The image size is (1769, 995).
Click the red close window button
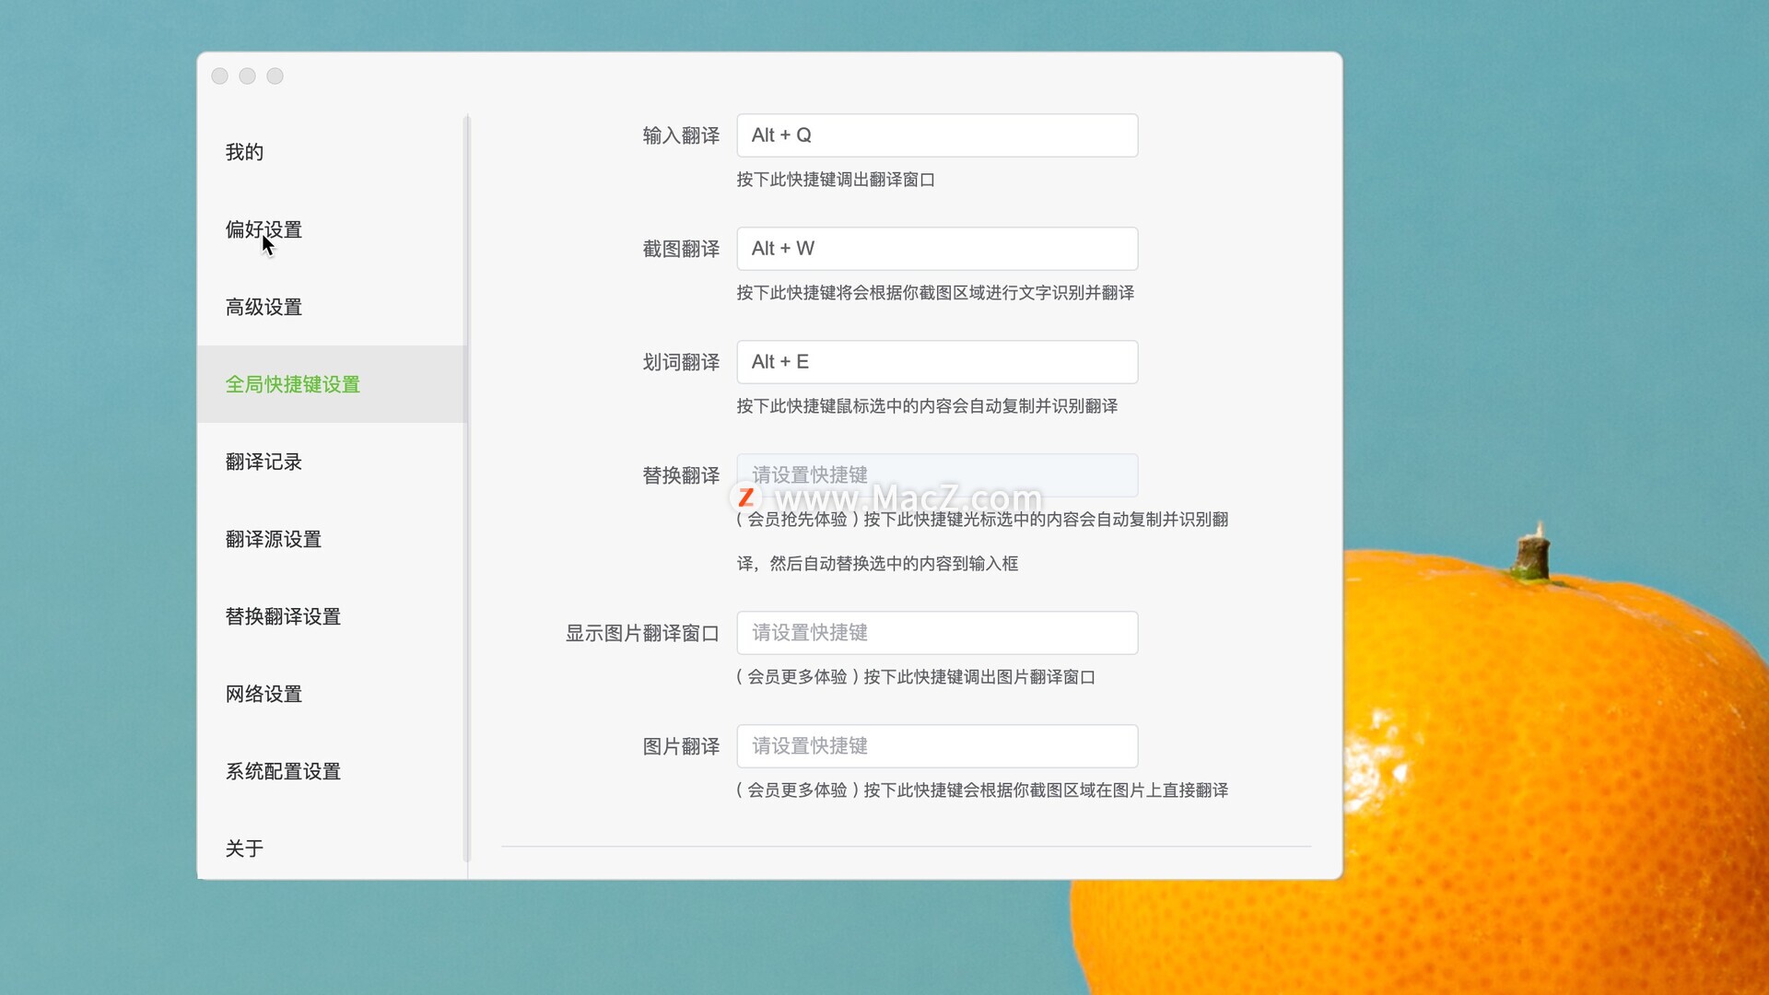coord(219,76)
